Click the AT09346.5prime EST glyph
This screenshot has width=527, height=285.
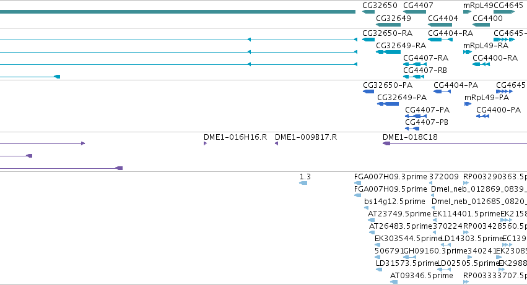pos(394,282)
